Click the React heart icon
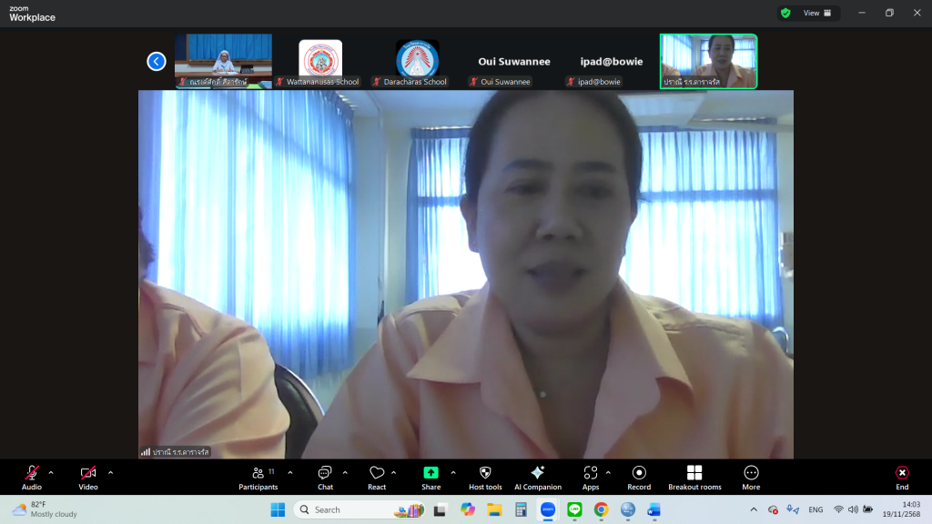This screenshot has height=524, width=932. 377,473
